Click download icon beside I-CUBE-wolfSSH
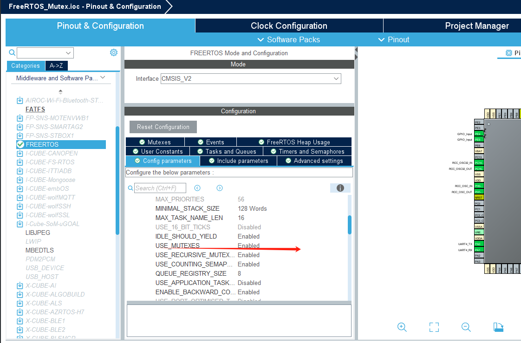 click(20, 206)
